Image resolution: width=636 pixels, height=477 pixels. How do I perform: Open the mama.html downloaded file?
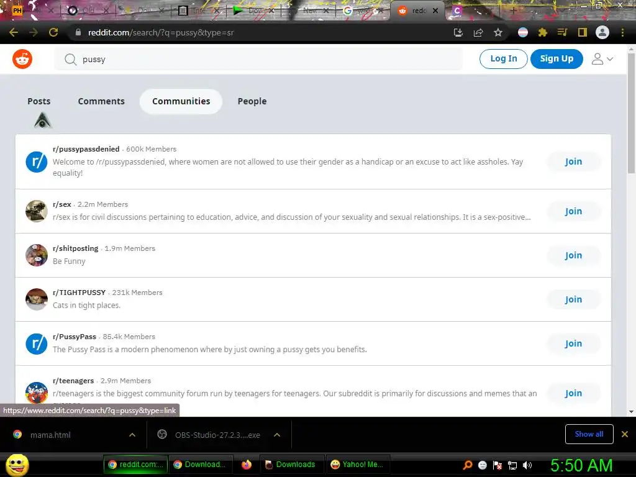[x=50, y=435]
